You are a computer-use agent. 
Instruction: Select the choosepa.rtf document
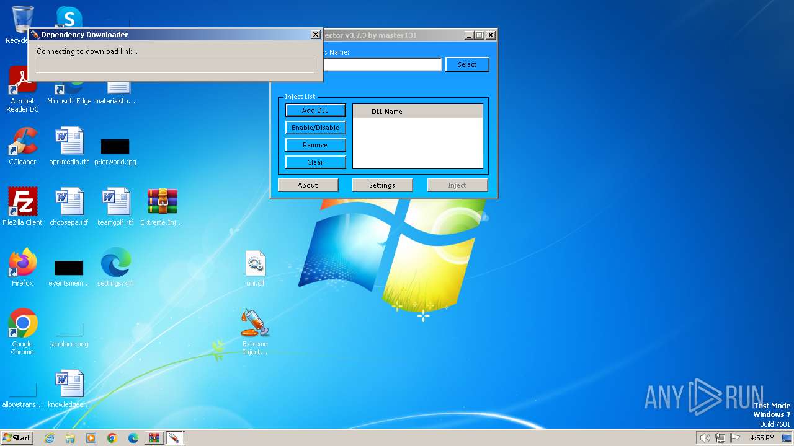click(x=69, y=207)
